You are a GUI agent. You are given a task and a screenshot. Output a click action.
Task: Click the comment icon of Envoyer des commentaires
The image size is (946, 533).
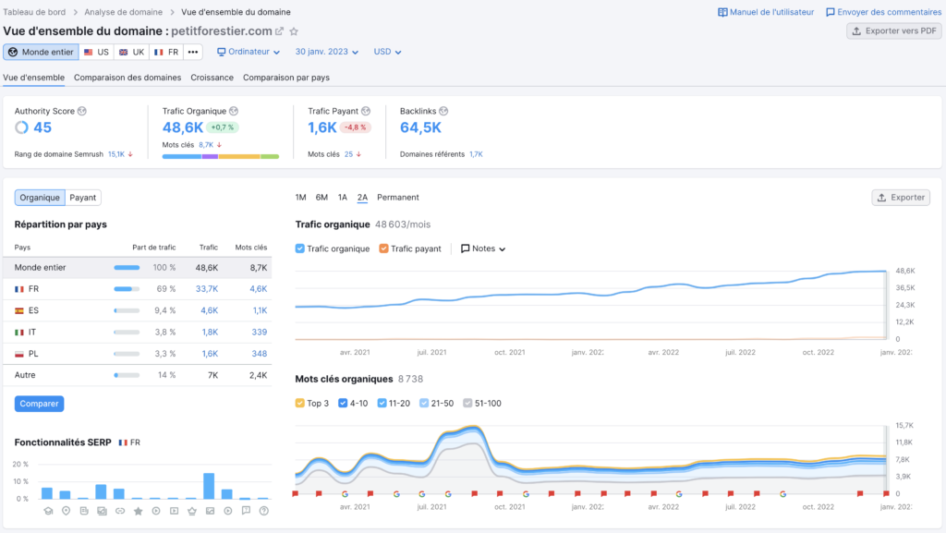[831, 12]
